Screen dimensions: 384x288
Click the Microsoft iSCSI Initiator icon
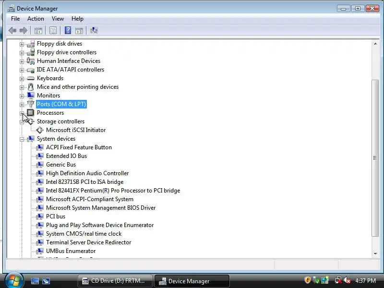point(40,130)
